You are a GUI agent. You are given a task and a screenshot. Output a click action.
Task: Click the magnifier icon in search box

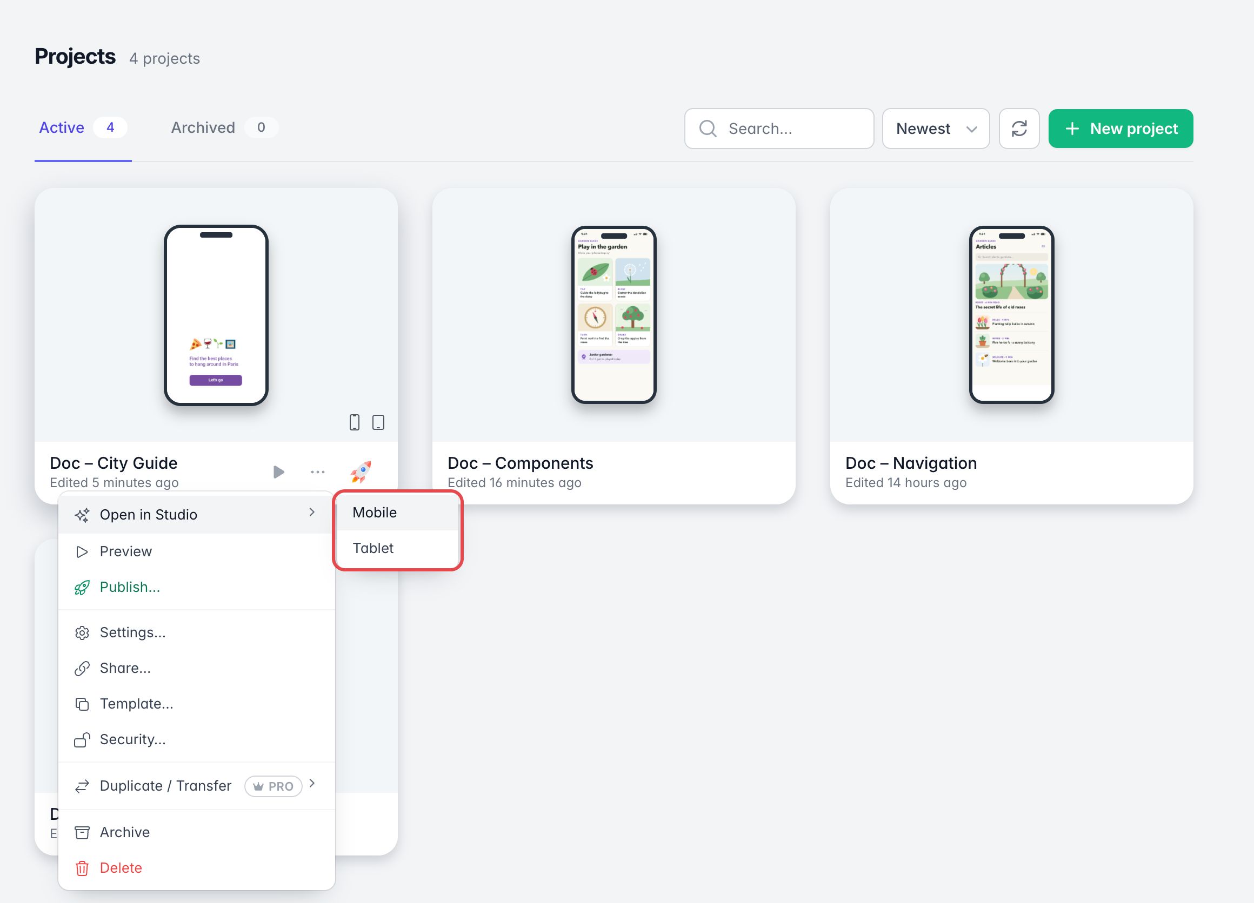[x=708, y=129]
